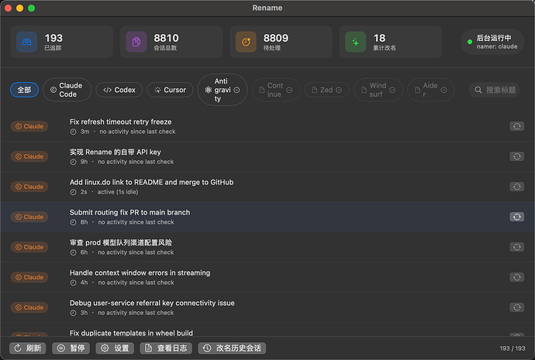This screenshot has height=360, width=535.
Task: Select the Antigravity filter tab
Action: [222, 90]
